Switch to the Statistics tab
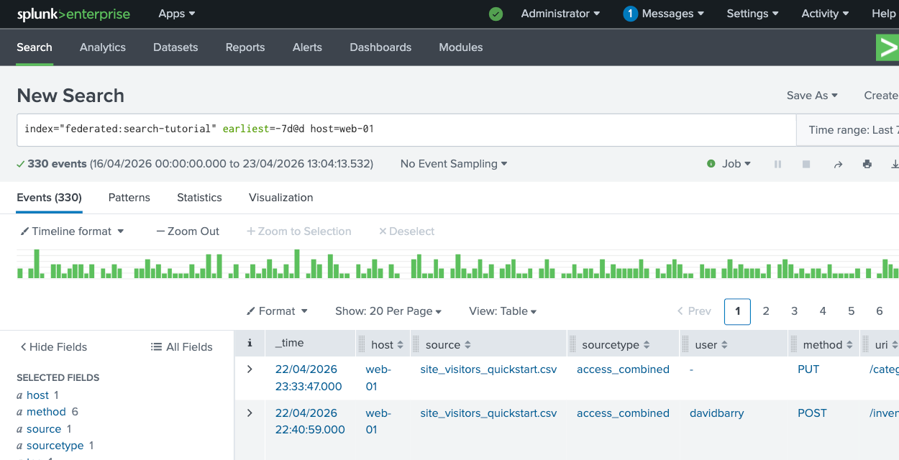The image size is (899, 460). point(199,198)
